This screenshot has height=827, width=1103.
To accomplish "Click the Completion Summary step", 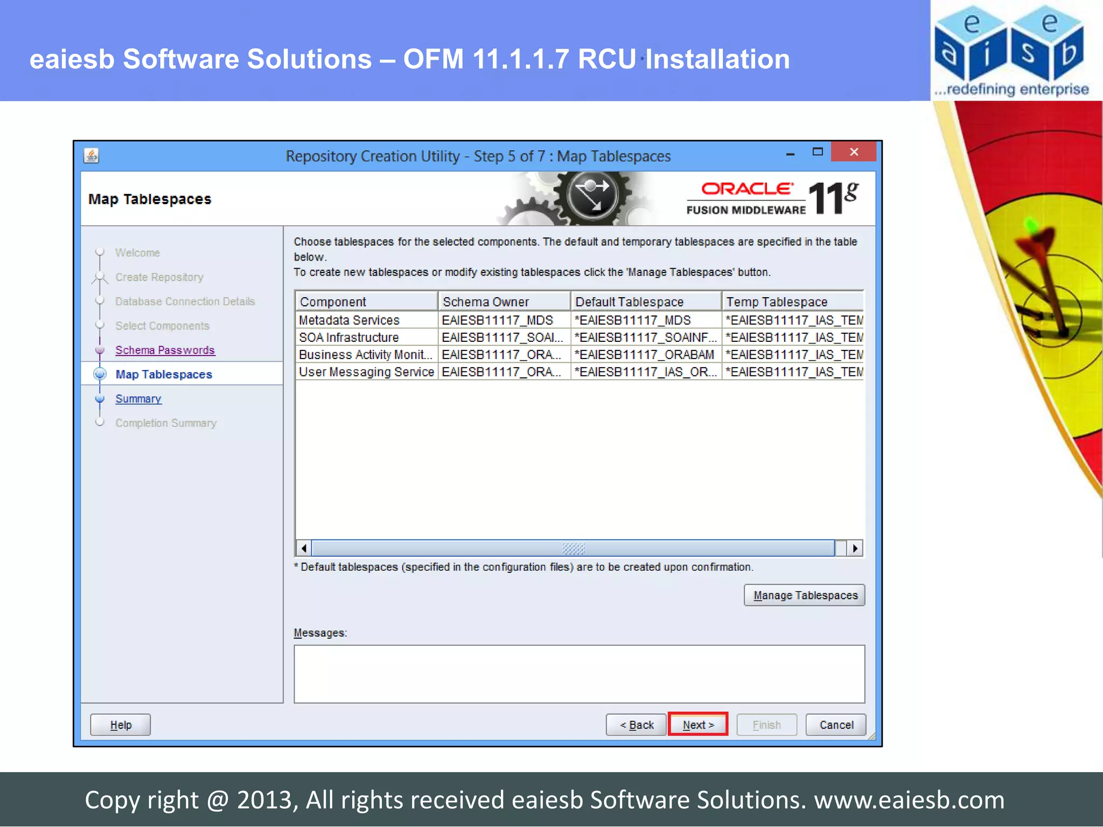I will [166, 423].
